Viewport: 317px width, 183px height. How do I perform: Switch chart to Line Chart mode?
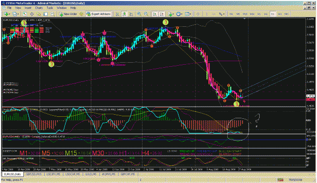click(131, 14)
